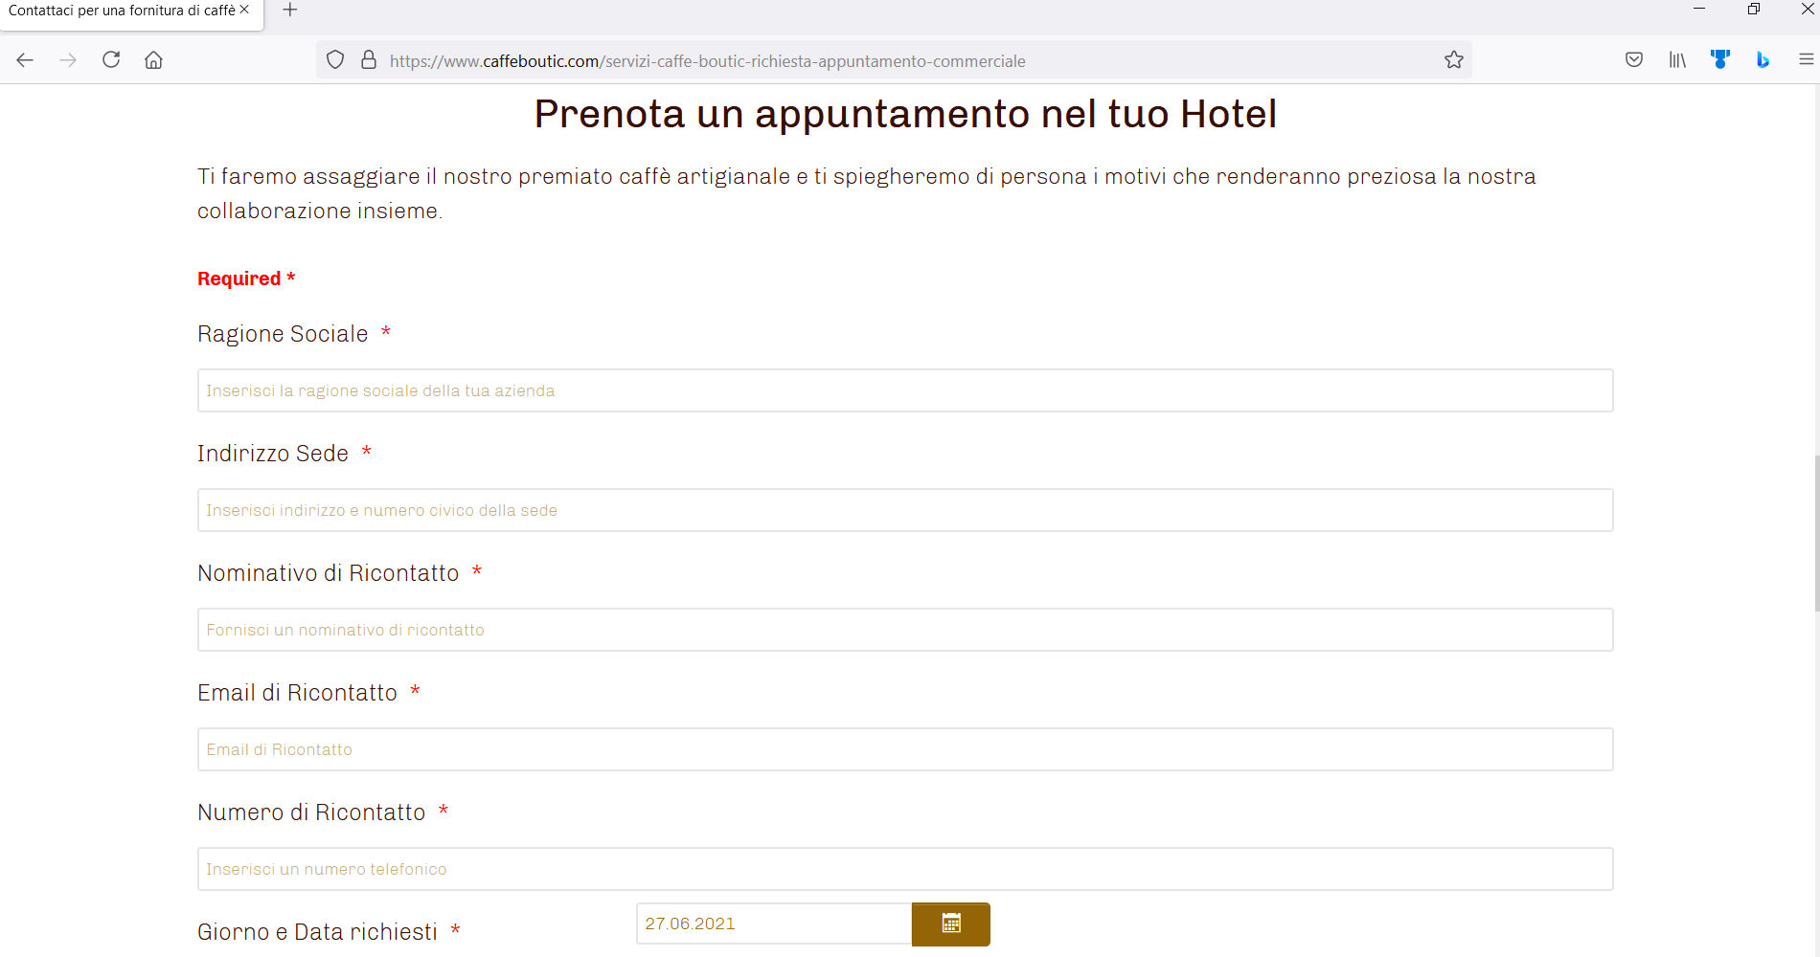Open the Firefox application menu
The height and width of the screenshot is (957, 1820).
click(x=1806, y=60)
